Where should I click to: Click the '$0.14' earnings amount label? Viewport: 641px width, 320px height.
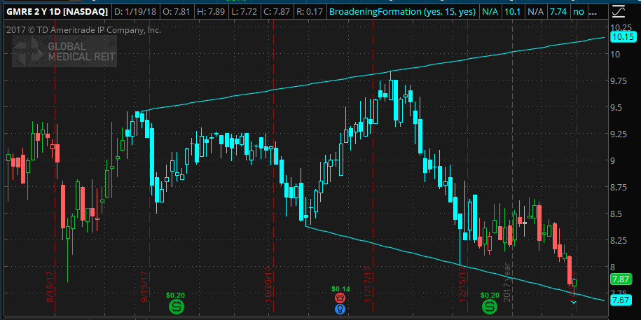[x=340, y=288]
